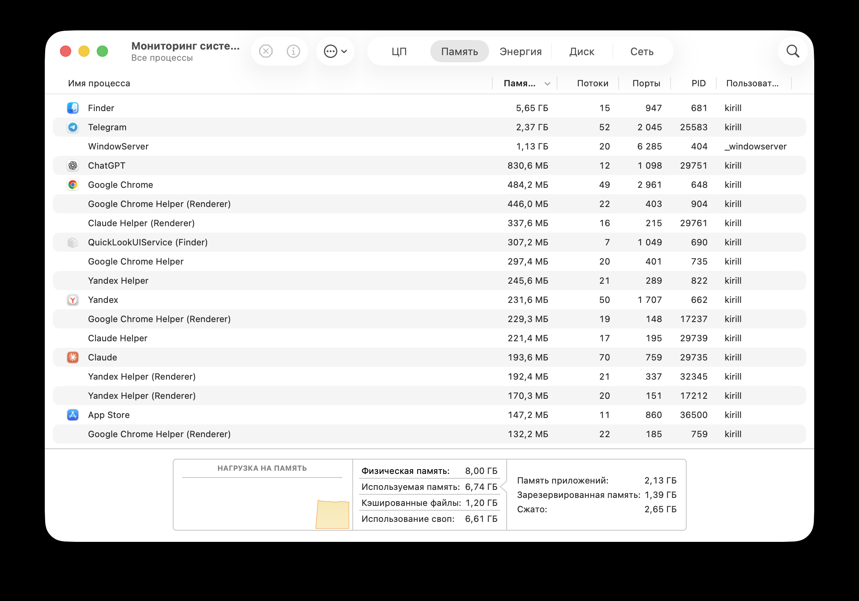Click the Все процессы subtitle
The image size is (859, 601).
162,58
